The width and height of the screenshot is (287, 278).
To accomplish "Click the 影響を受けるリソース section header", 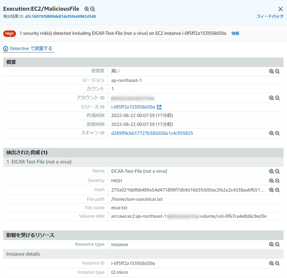I will [143, 235].
